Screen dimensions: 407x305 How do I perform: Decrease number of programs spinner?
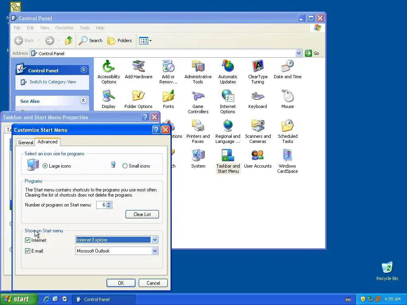pos(109,207)
